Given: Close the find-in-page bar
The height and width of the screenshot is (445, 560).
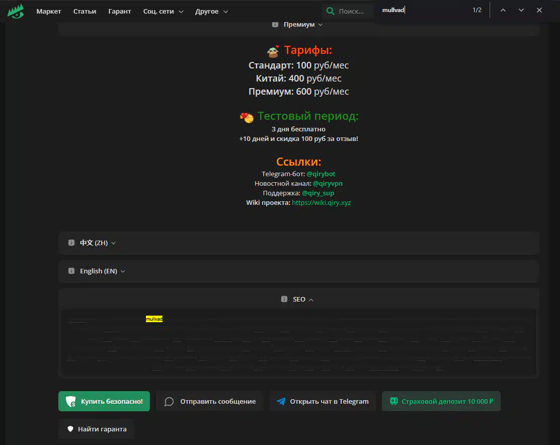Looking at the screenshot, I should (x=539, y=10).
